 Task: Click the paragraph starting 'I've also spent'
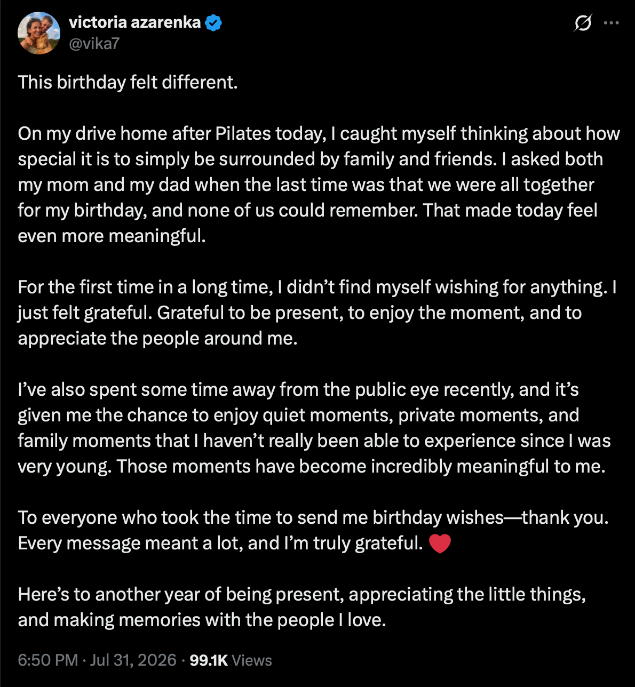(314, 428)
